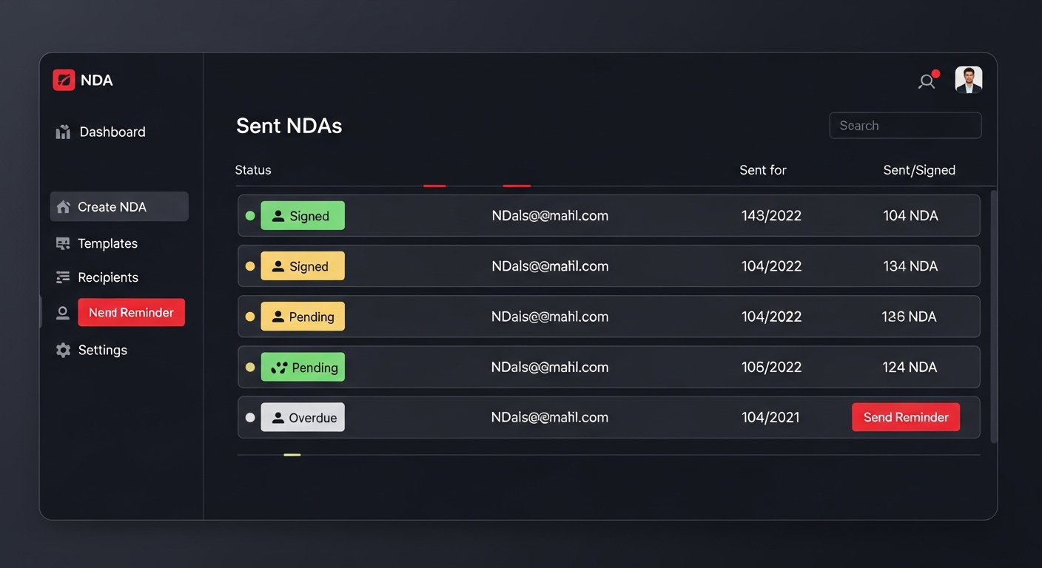Open search via the magnifier icon top right
This screenshot has width=1042, height=568.
(x=926, y=82)
